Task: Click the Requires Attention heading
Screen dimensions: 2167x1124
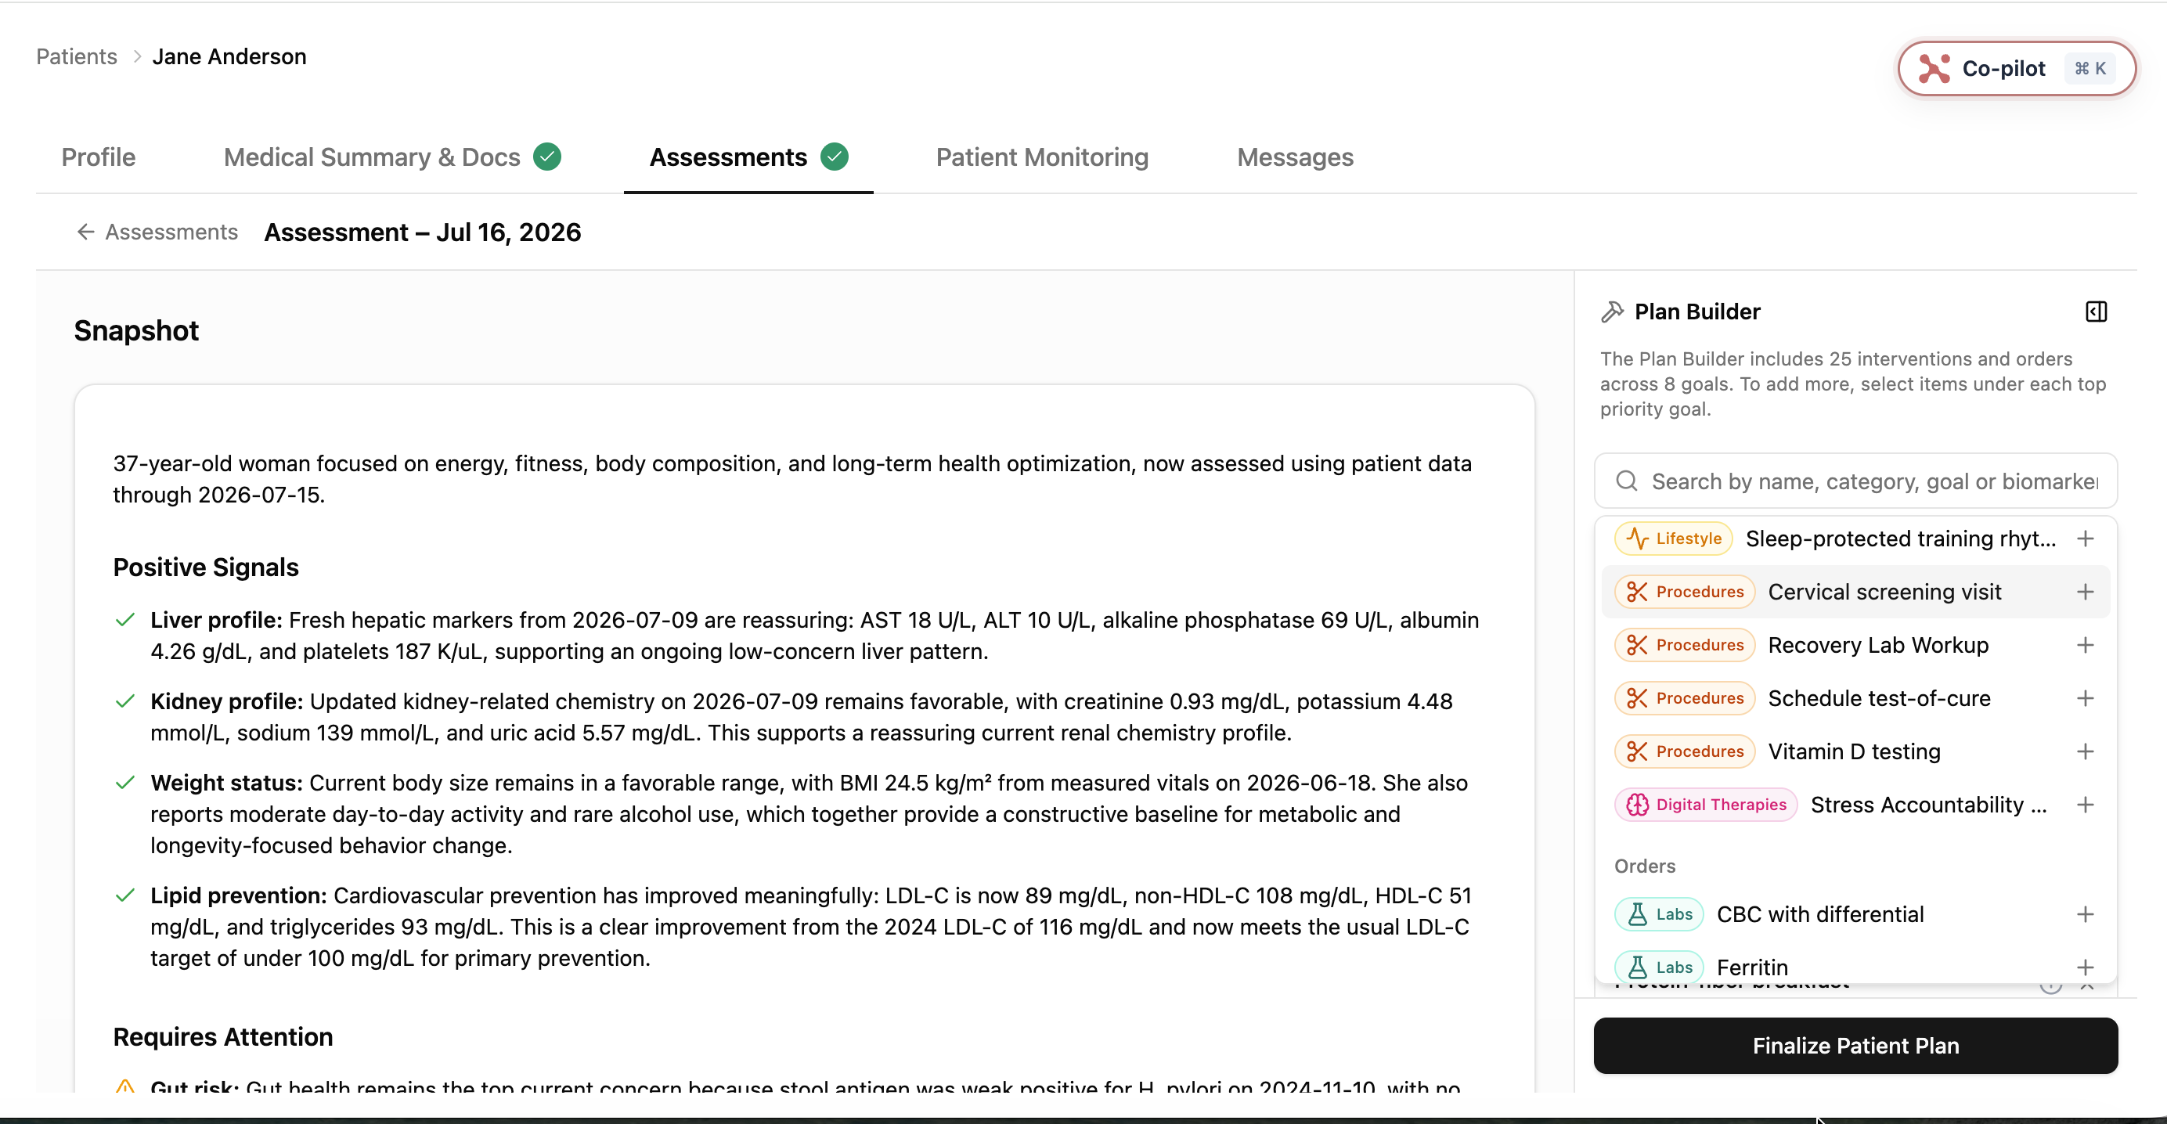Action: [x=223, y=1036]
